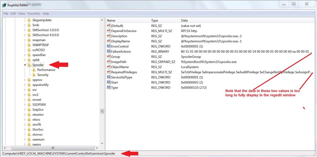Image resolution: width=317 pixels, height=157 pixels.
Task: Expand the speedfan key
Action: pos(25,55)
